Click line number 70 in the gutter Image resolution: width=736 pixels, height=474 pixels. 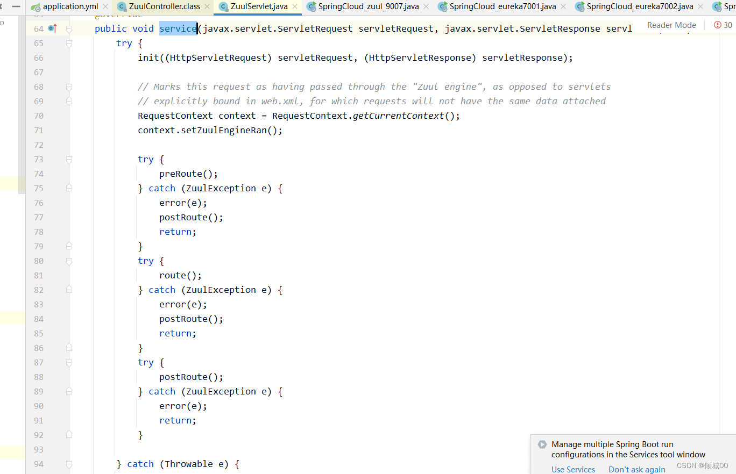tap(39, 116)
